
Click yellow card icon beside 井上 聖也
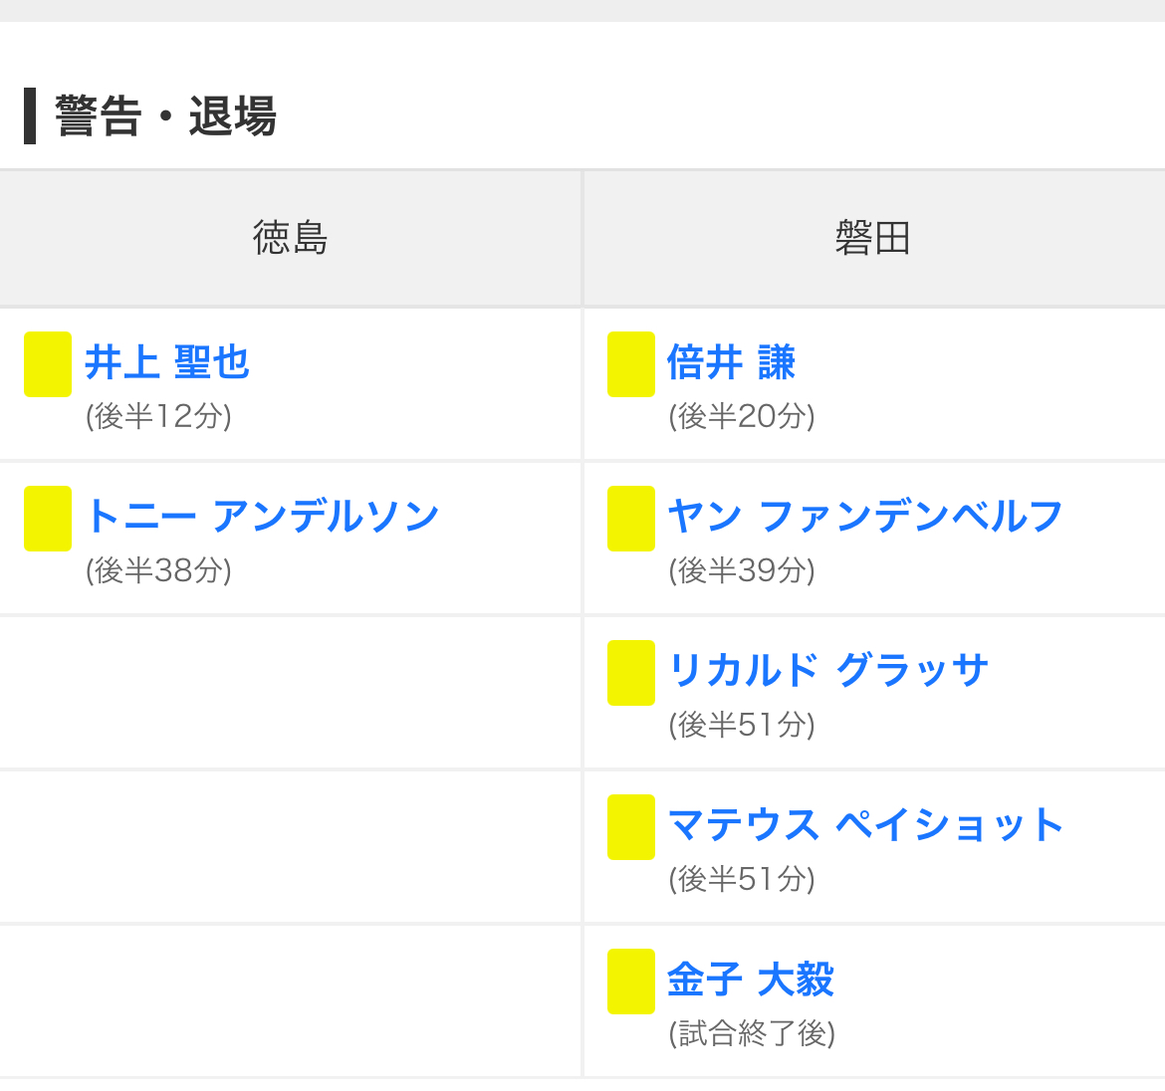48,364
